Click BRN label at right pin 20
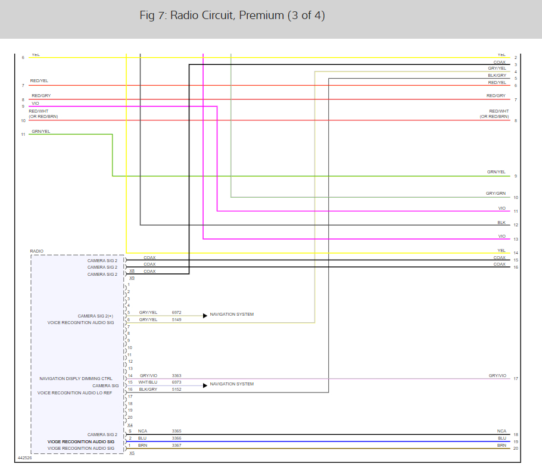Screen dimensions: 542x473 tap(501, 446)
